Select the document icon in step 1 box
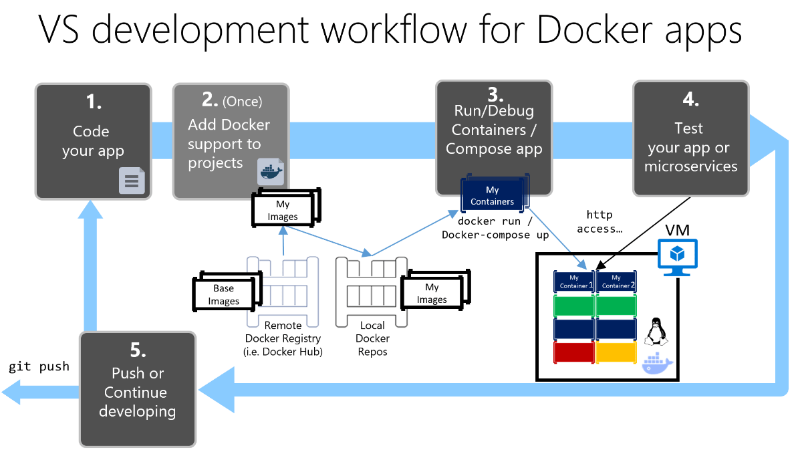Image resolution: width=798 pixels, height=454 pixels. [132, 181]
